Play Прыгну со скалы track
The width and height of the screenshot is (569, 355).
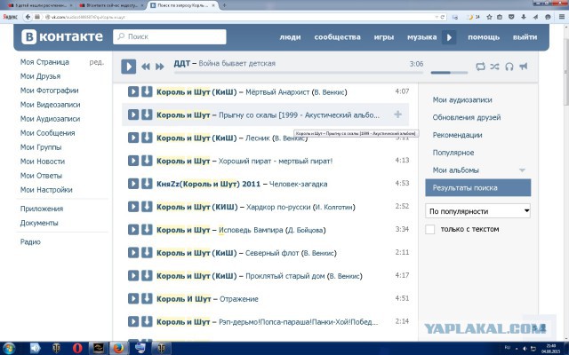coord(133,114)
